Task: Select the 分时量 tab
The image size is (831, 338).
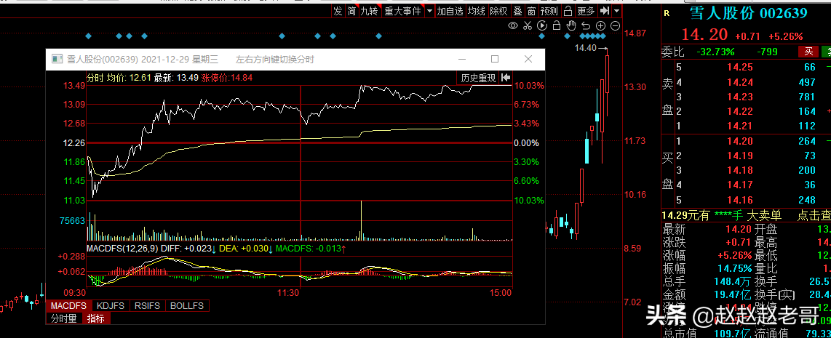Action: [64, 318]
